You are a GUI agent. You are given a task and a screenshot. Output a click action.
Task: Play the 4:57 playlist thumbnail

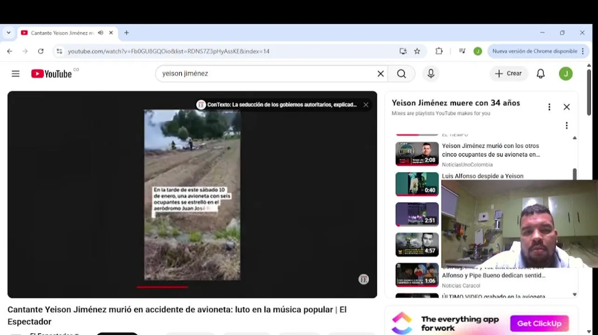point(417,244)
